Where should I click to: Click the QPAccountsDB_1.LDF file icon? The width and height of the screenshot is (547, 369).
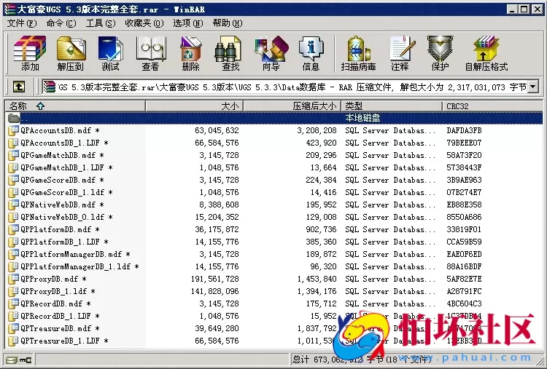[14, 143]
